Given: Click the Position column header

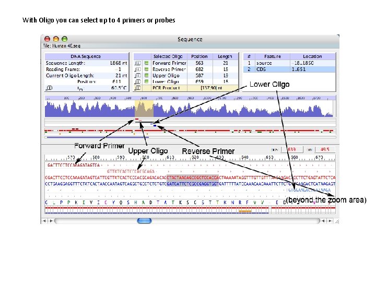Looking at the screenshot, I should pyautogui.click(x=199, y=56).
